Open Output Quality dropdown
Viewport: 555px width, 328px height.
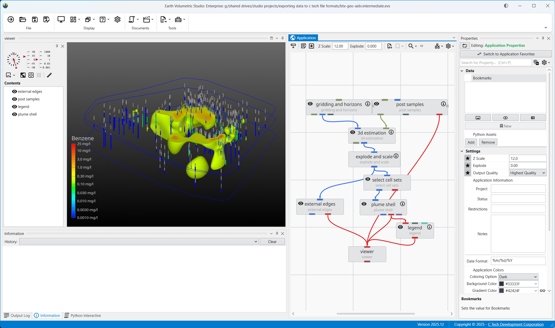coord(527,173)
